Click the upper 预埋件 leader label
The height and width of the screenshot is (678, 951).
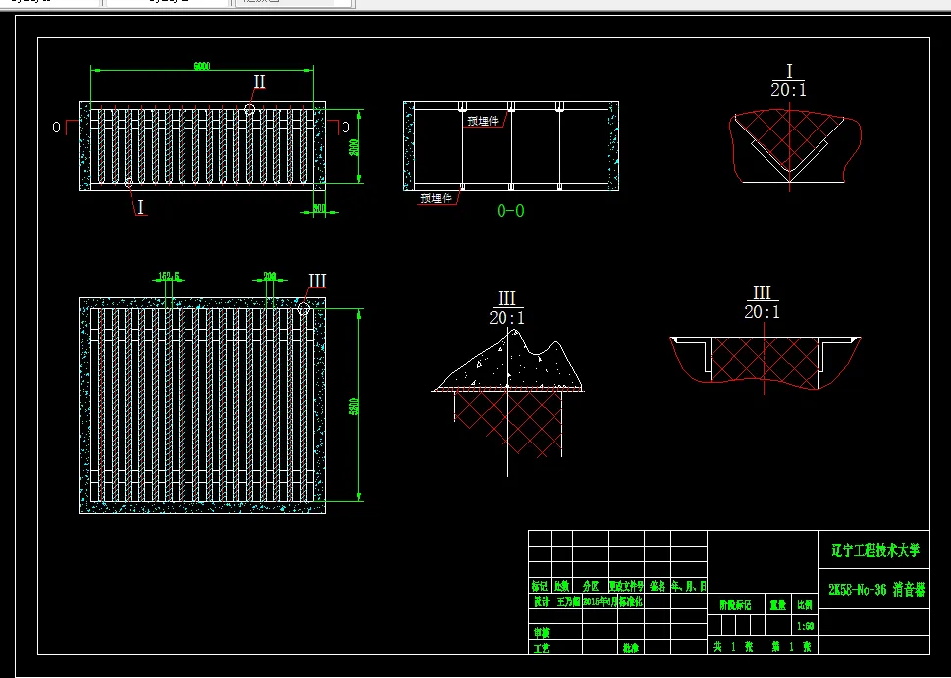tap(483, 122)
